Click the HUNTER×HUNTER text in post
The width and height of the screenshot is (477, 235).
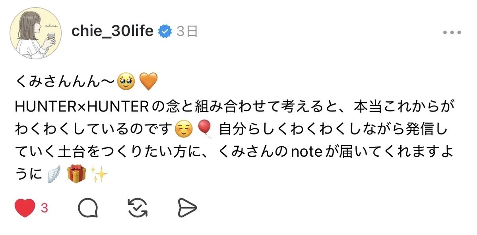pos(81,107)
